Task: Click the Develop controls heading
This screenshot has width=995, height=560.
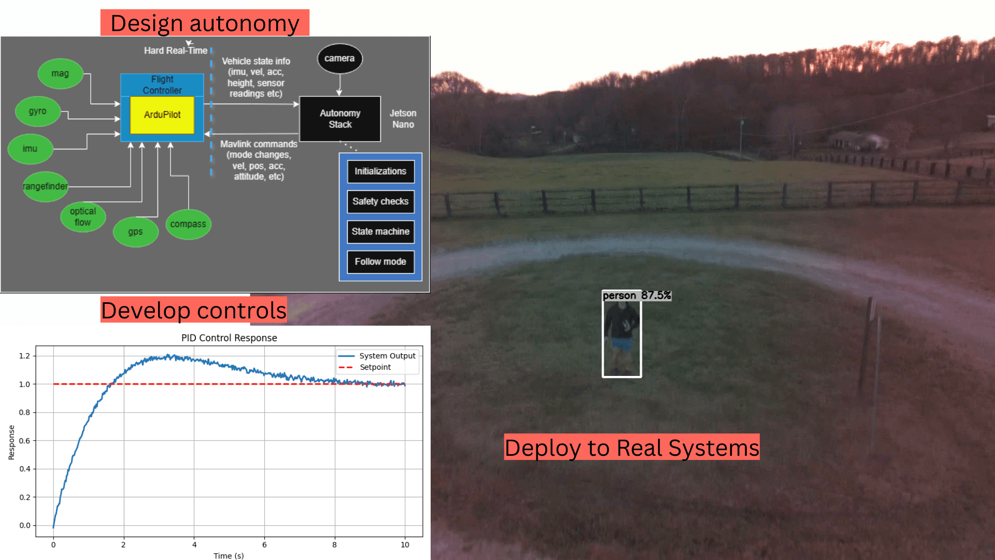Action: pyautogui.click(x=193, y=310)
